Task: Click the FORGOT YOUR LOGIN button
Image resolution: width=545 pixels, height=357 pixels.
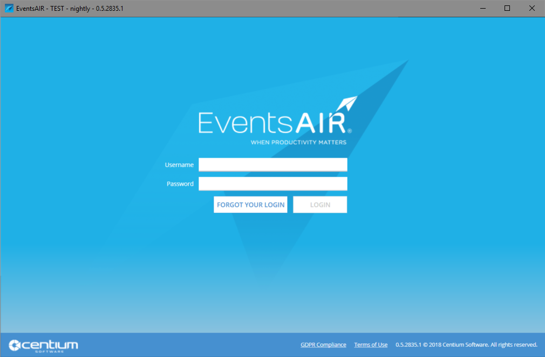Action: point(250,205)
